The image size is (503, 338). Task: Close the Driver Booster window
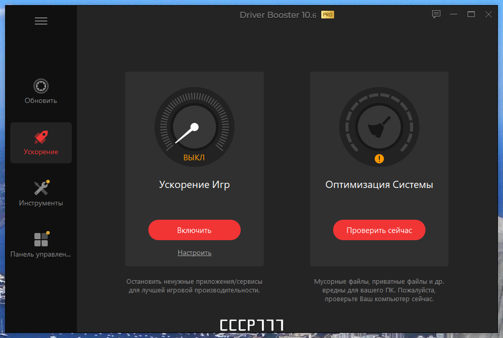tap(488, 14)
